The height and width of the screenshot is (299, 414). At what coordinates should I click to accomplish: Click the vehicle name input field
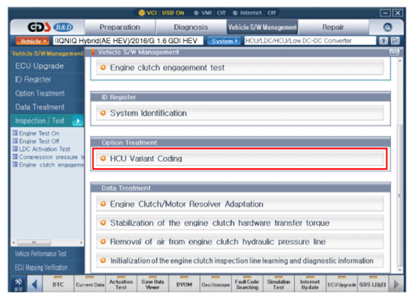128,41
